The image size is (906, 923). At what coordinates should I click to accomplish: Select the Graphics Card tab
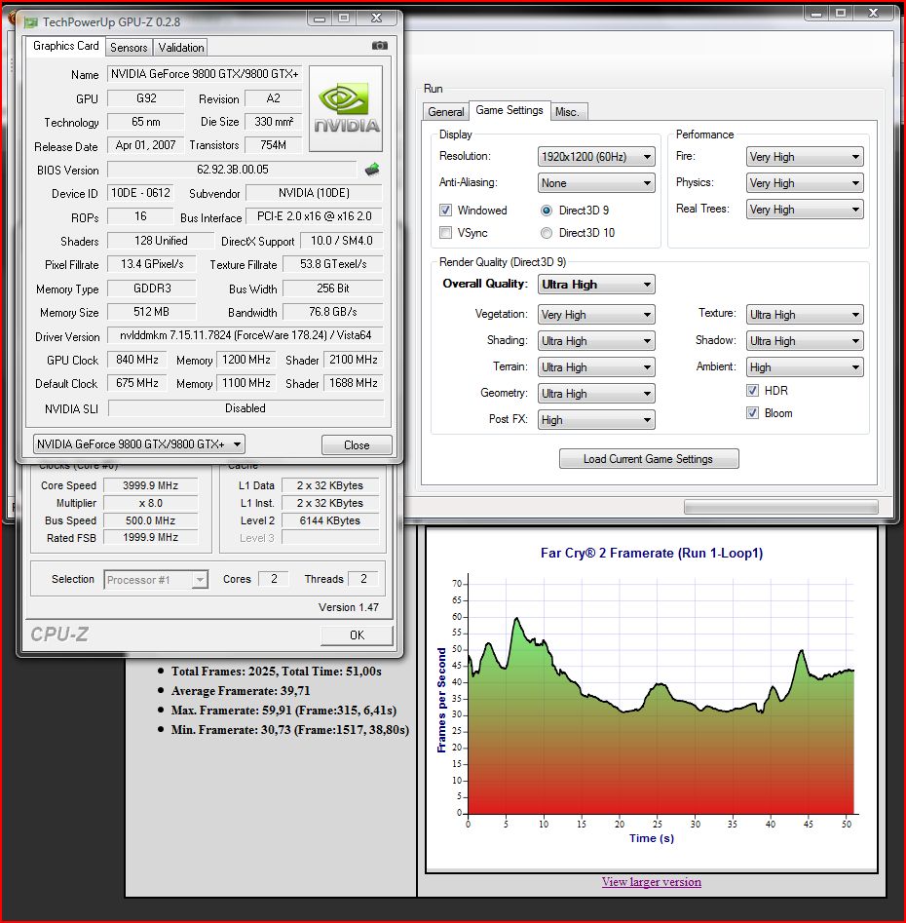(66, 46)
